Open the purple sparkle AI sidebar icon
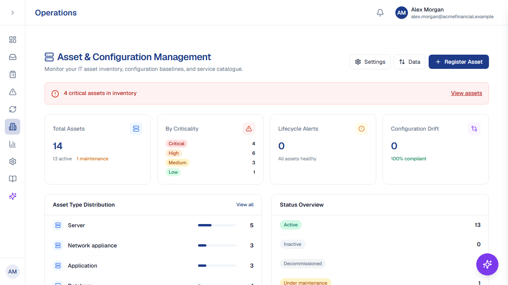Image resolution: width=508 pixels, height=285 pixels. [13, 196]
